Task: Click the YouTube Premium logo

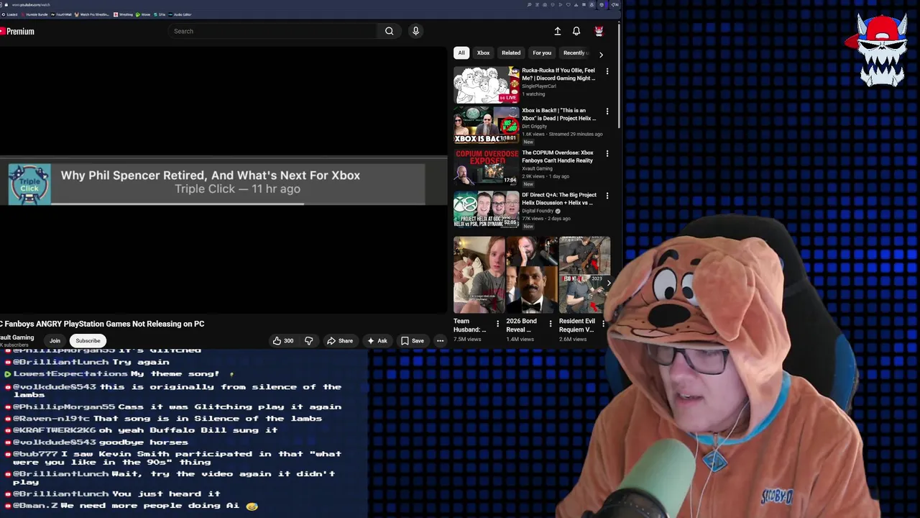Action: point(17,31)
